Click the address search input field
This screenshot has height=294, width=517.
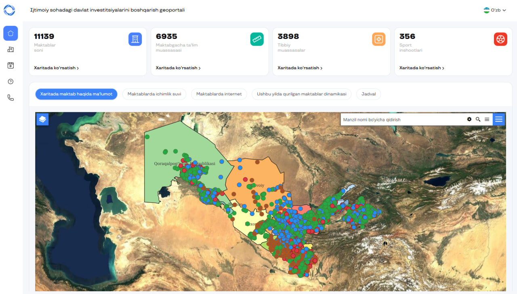(402, 120)
